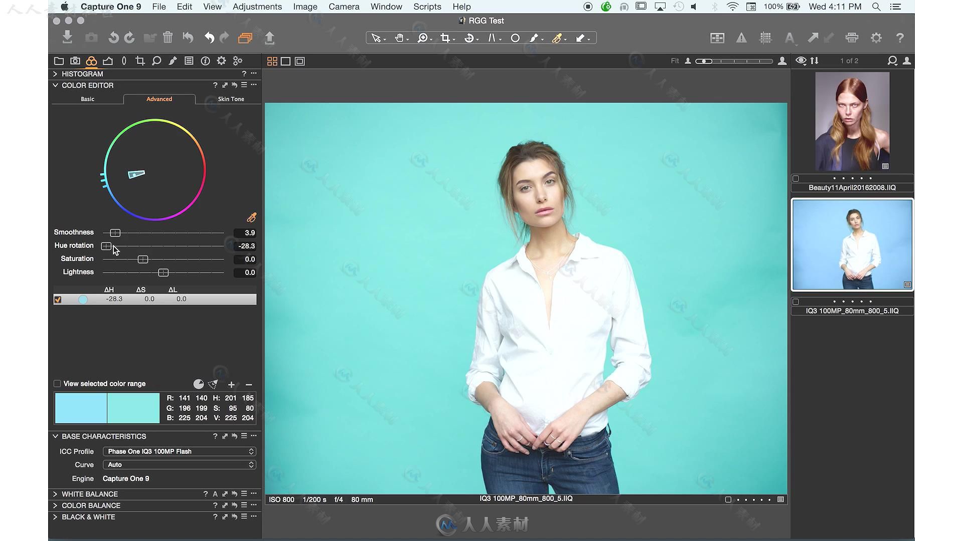The width and height of the screenshot is (963, 541).
Task: Open the Details magnifier tool tab
Action: [156, 61]
